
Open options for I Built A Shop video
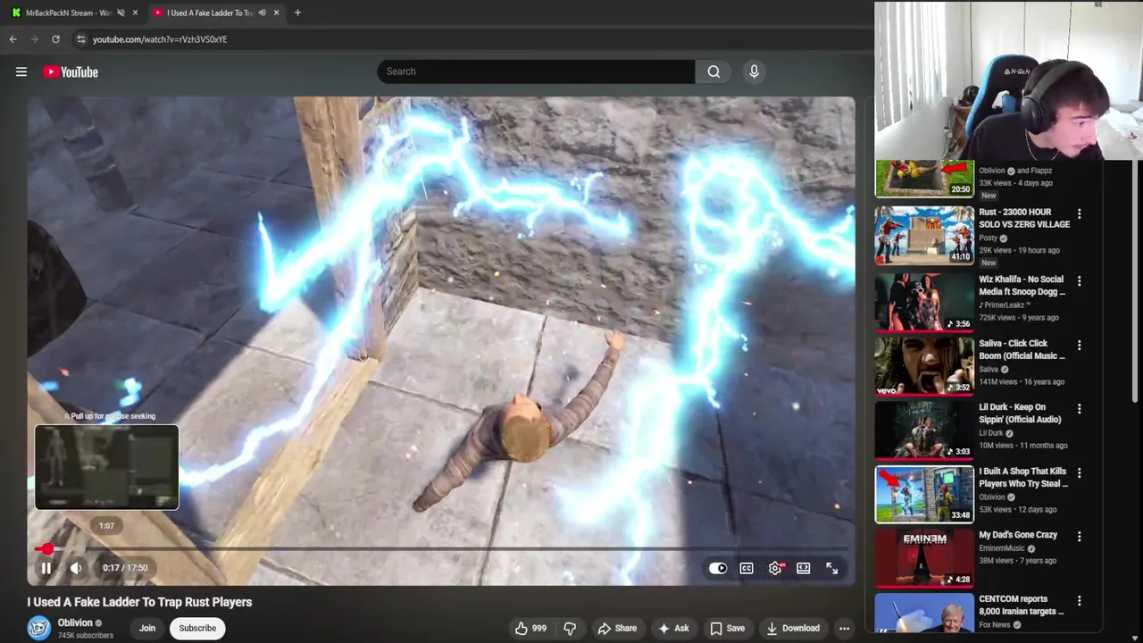(x=1079, y=472)
